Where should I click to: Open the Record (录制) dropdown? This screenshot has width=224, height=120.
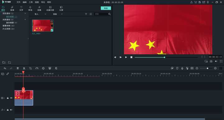(58, 14)
